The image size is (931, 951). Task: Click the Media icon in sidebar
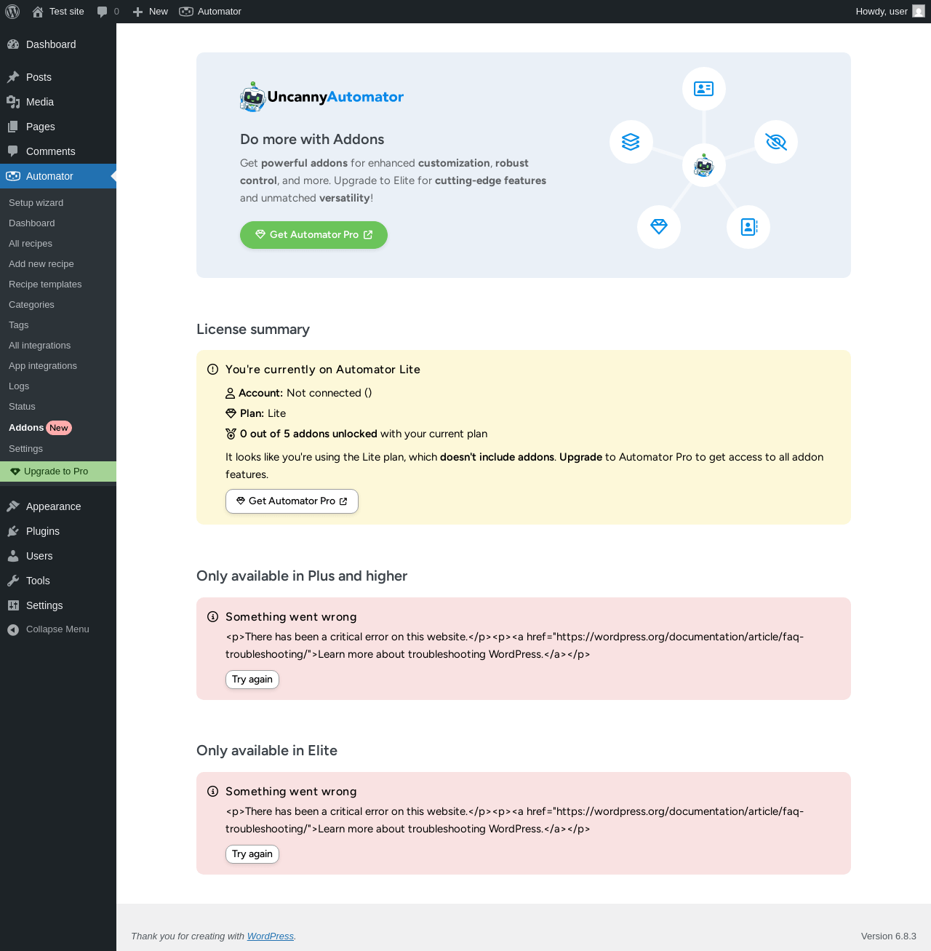click(x=13, y=102)
